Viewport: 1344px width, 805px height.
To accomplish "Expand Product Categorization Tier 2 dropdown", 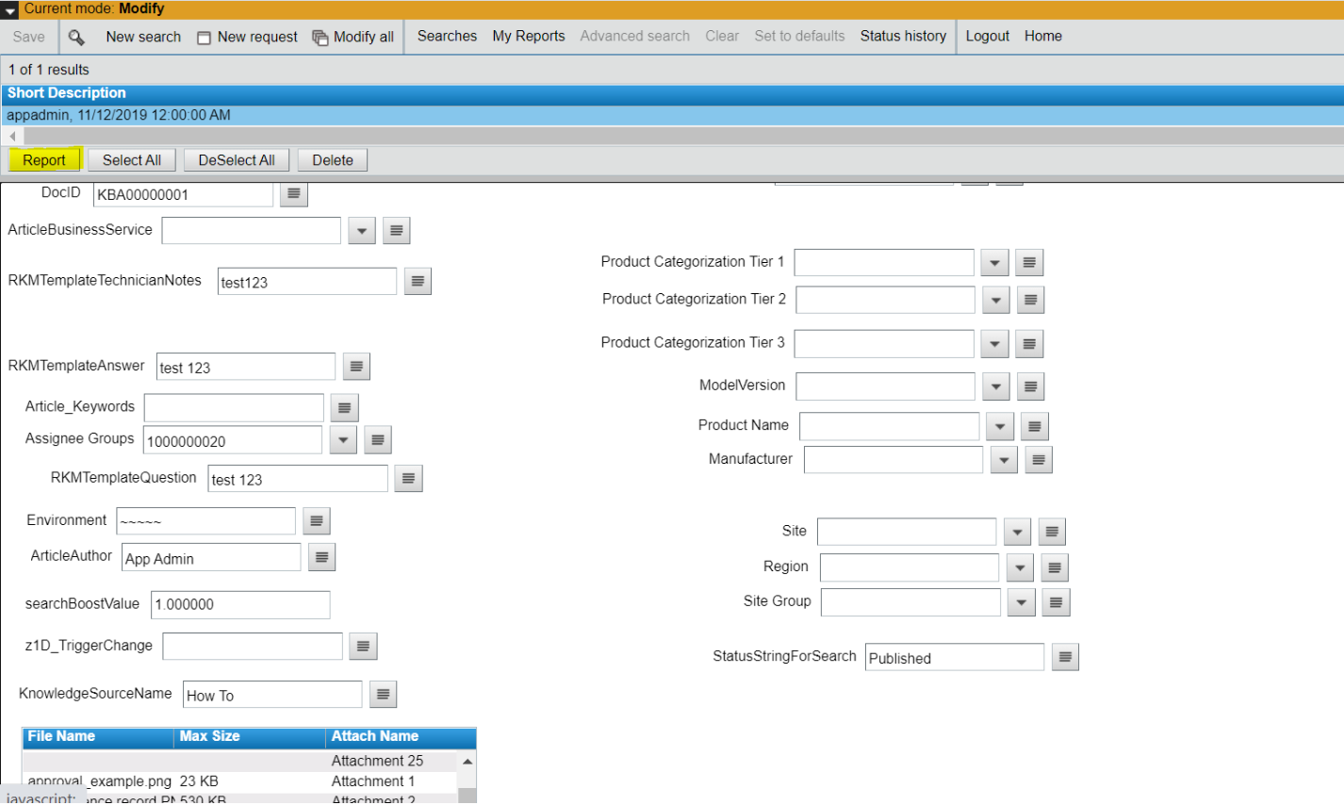I will [x=996, y=300].
